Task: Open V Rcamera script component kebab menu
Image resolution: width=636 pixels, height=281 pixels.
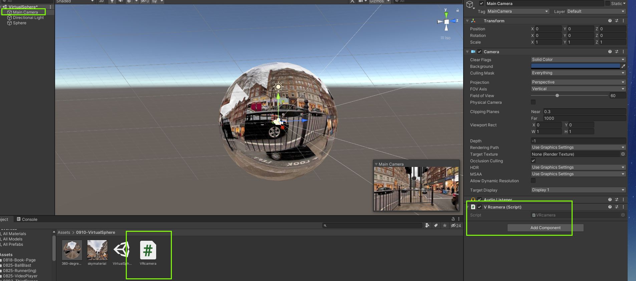Action: click(623, 207)
